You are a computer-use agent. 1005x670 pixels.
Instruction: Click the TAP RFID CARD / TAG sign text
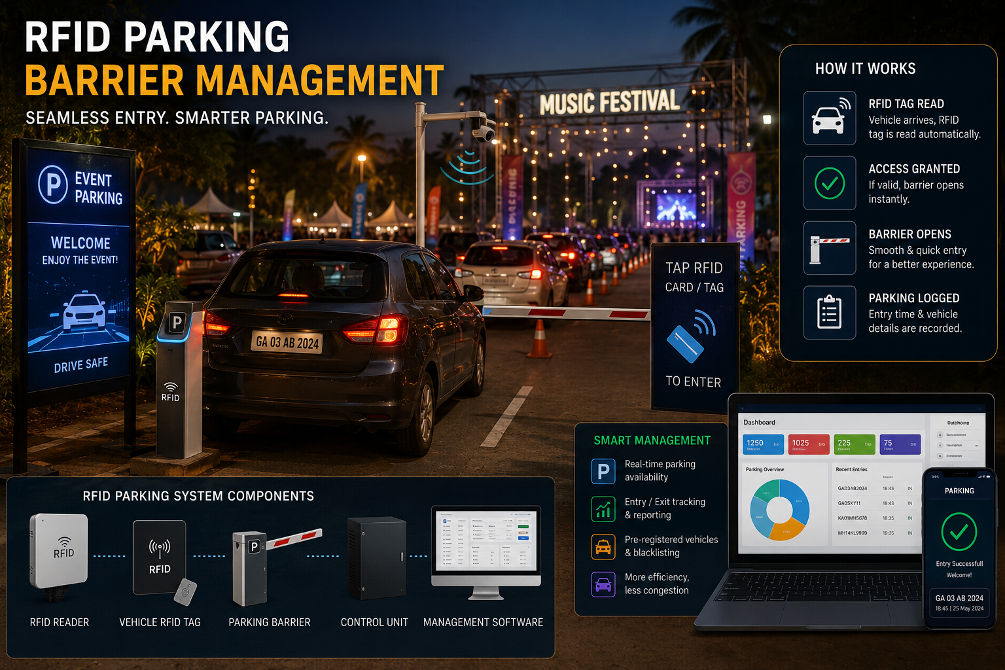pos(694,277)
